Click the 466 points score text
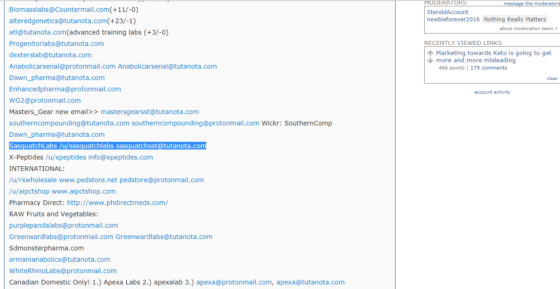 click(451, 68)
